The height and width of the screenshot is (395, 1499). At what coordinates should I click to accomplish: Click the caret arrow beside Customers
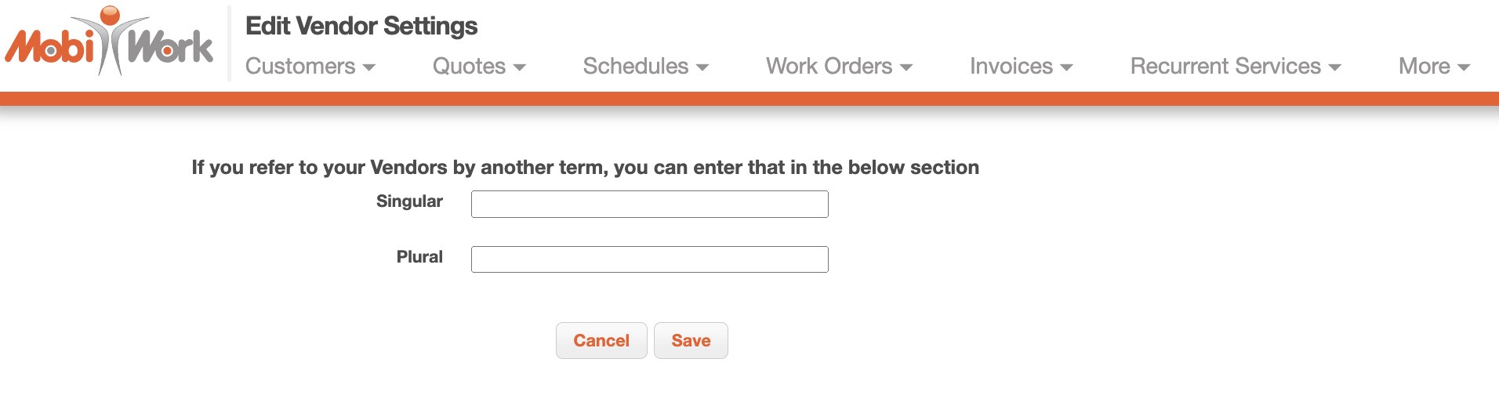click(x=369, y=68)
